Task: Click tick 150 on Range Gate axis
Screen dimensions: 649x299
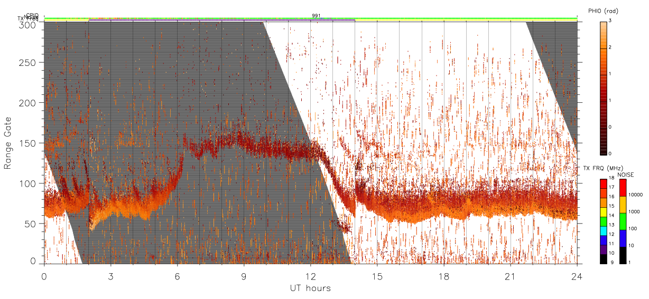Action: point(30,143)
